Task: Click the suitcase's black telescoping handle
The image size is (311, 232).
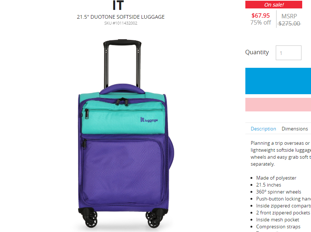Action: click(122, 63)
